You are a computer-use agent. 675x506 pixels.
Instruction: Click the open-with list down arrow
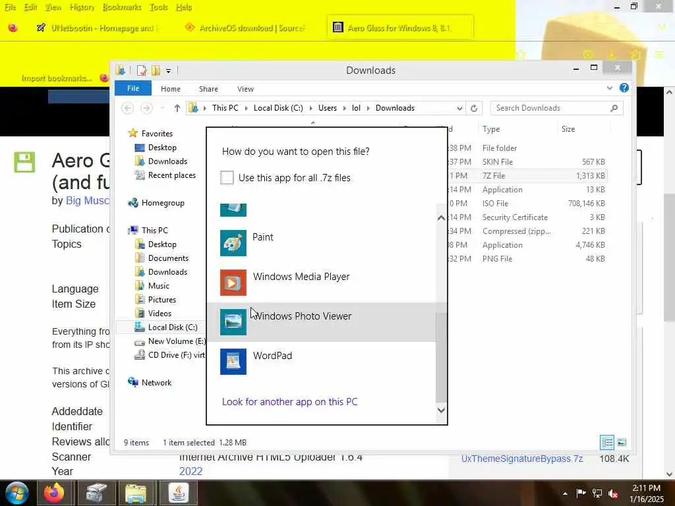[441, 410]
